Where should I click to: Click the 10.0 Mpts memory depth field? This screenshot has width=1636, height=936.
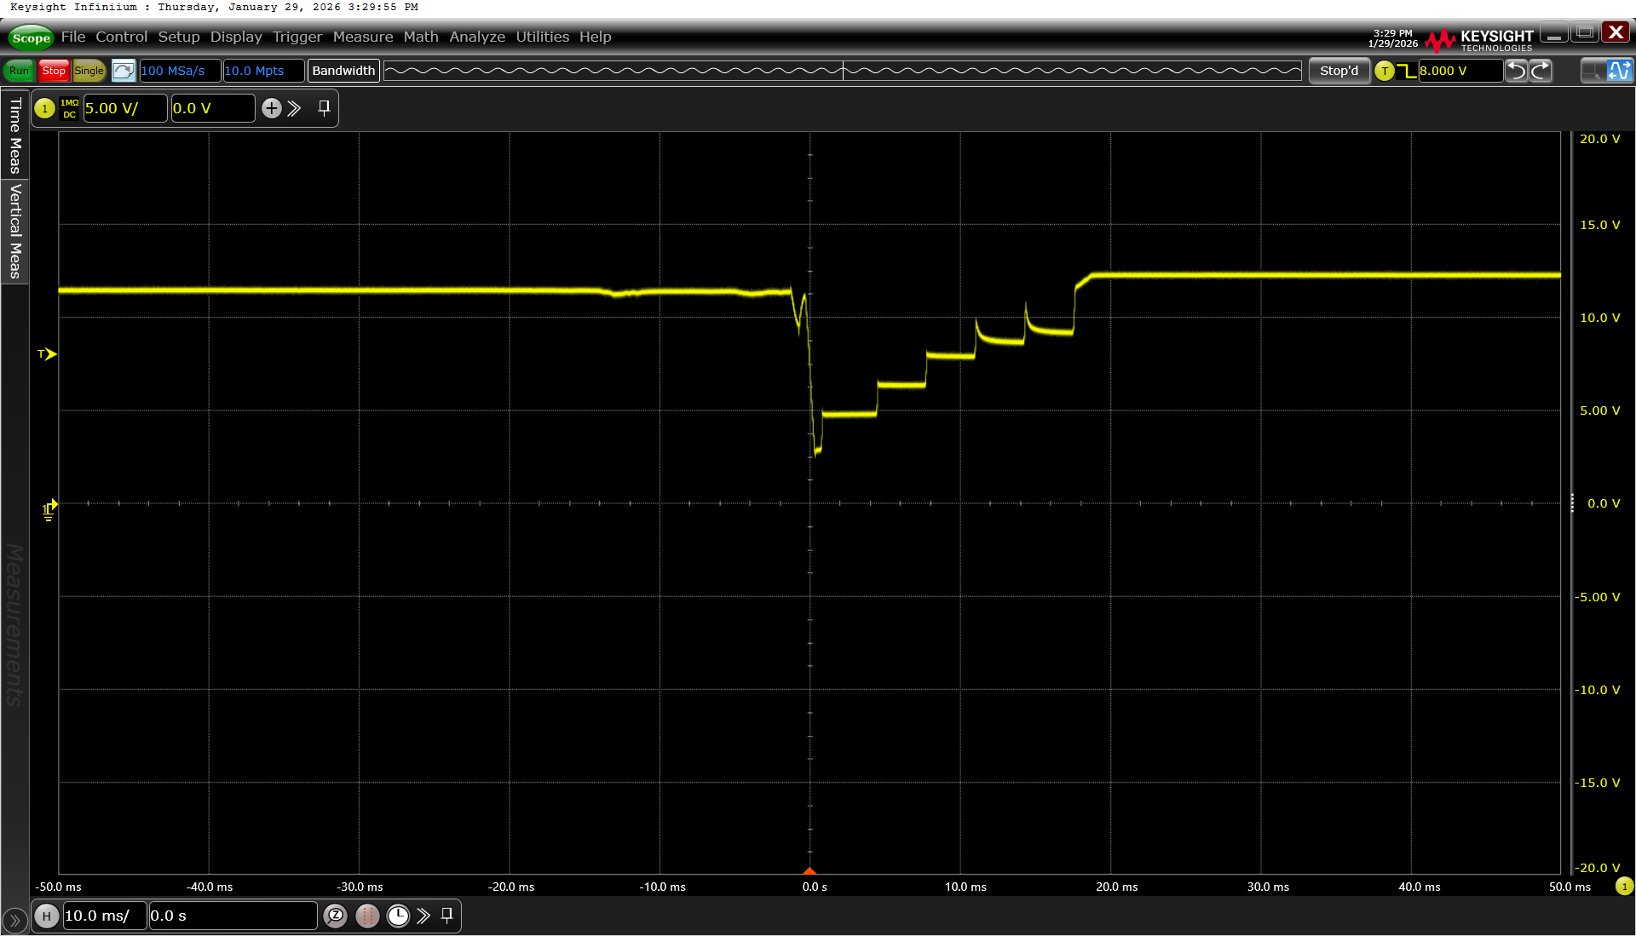[263, 71]
